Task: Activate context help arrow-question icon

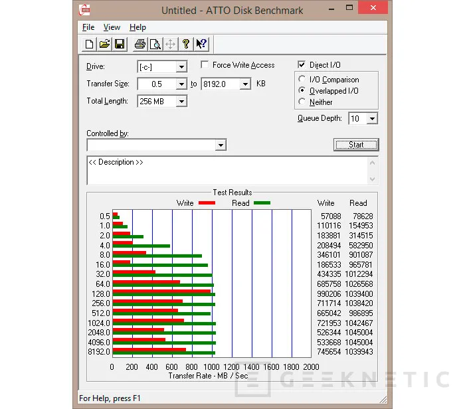Action: (x=201, y=44)
